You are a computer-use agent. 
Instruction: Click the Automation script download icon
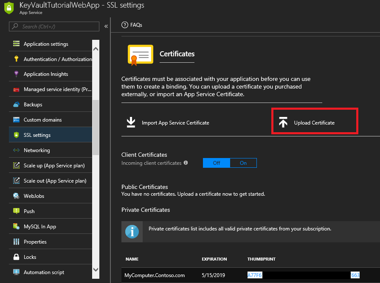coord(16,272)
